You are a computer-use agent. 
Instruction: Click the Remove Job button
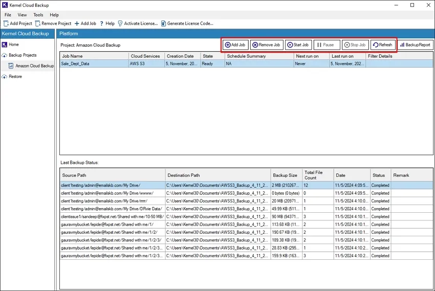267,45
